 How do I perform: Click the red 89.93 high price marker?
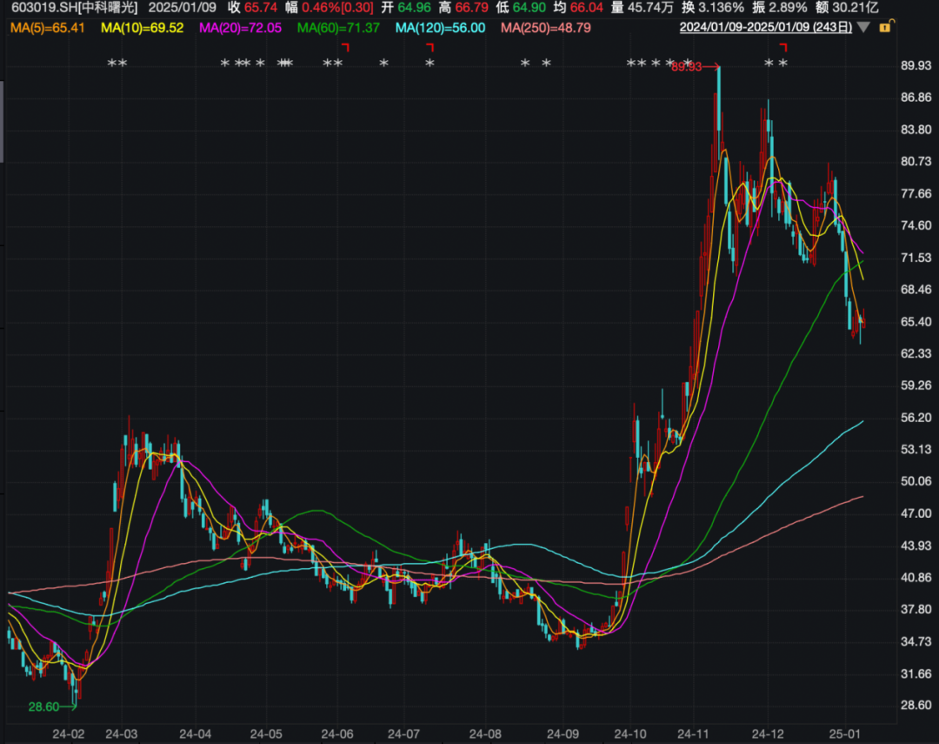(x=688, y=67)
